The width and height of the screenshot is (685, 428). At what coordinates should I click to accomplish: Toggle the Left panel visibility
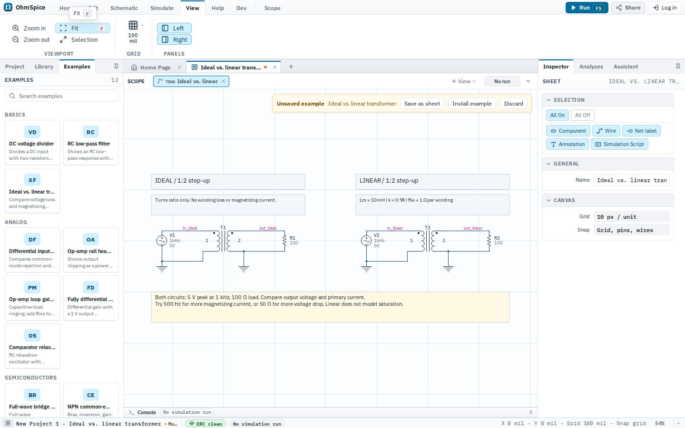[x=174, y=28]
